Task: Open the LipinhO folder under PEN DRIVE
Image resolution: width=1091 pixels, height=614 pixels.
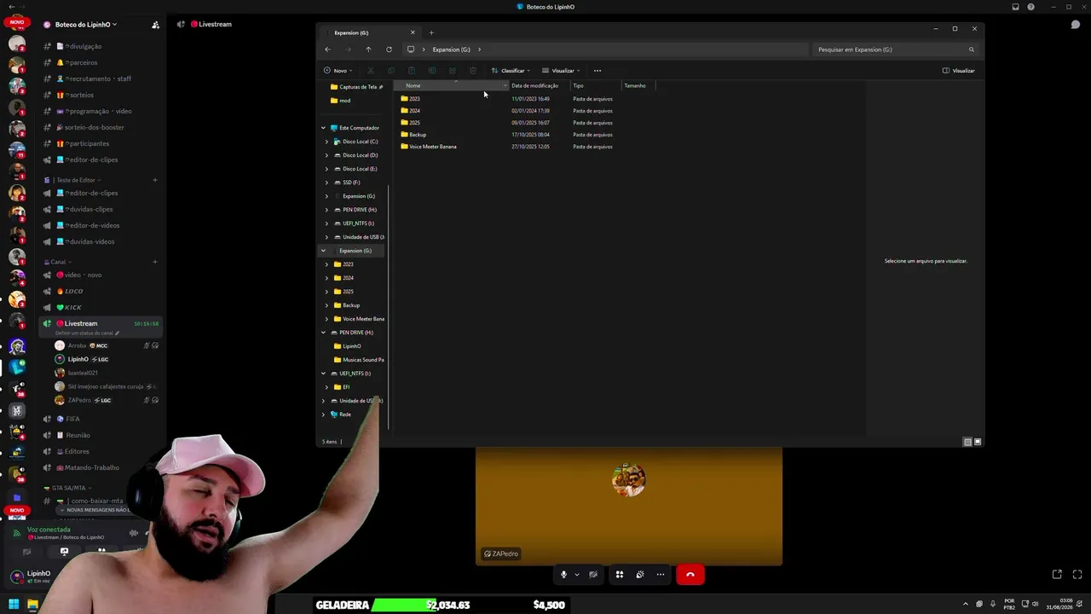Action: pos(351,346)
